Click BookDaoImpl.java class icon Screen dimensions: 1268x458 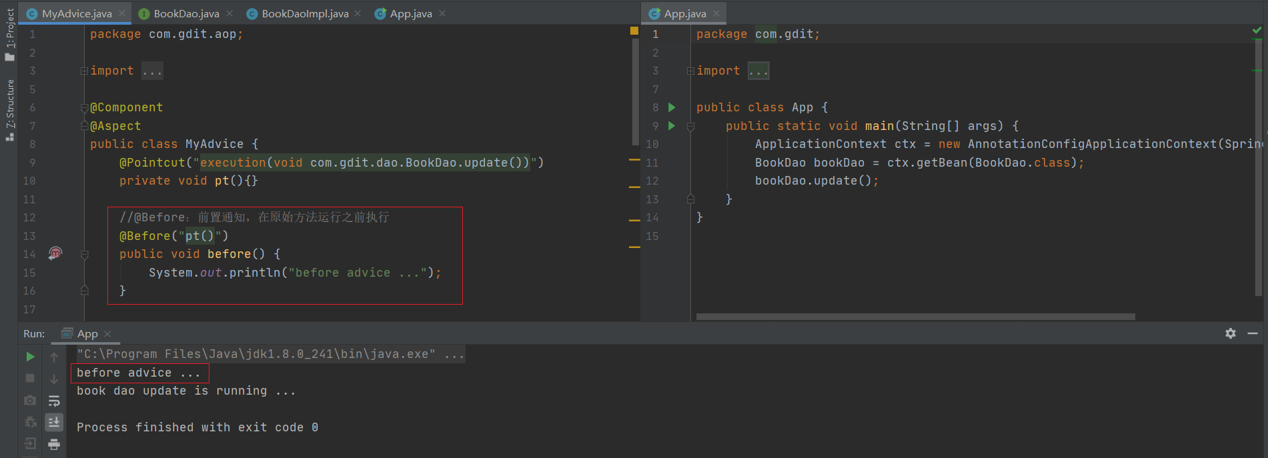251,13
